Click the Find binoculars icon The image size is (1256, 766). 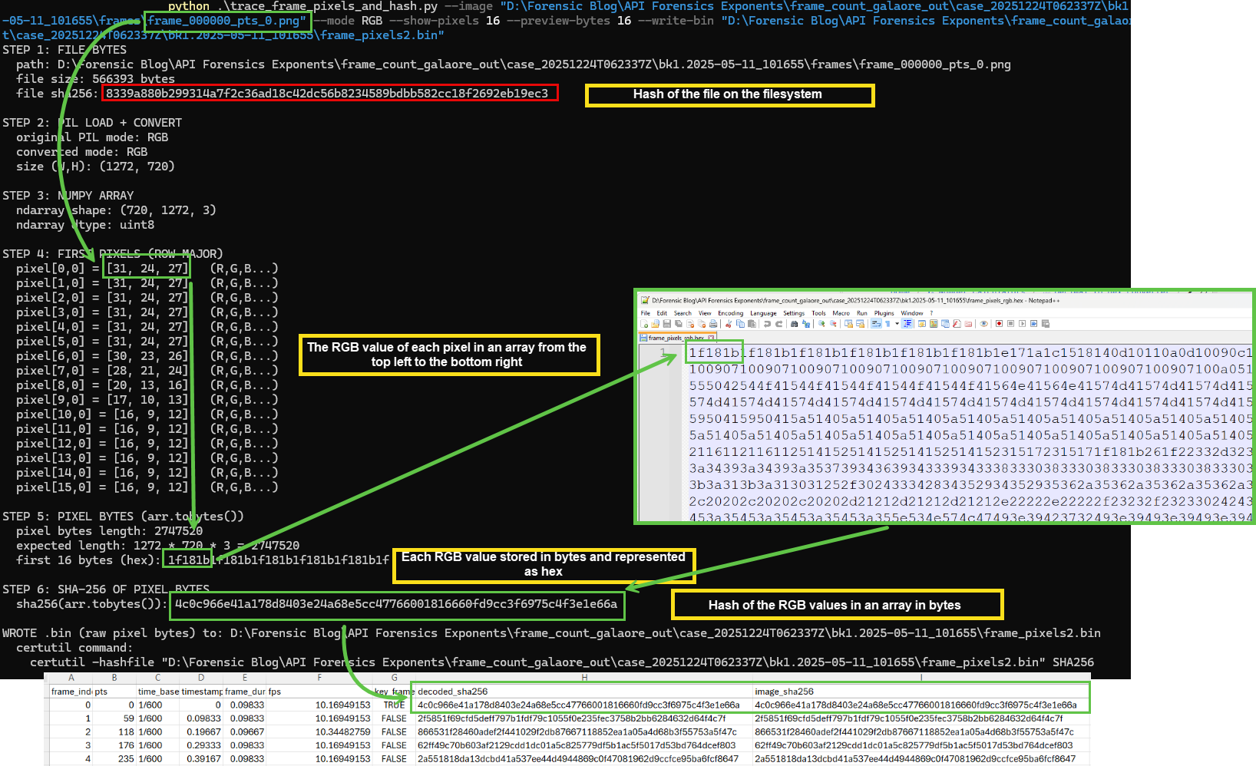794,324
